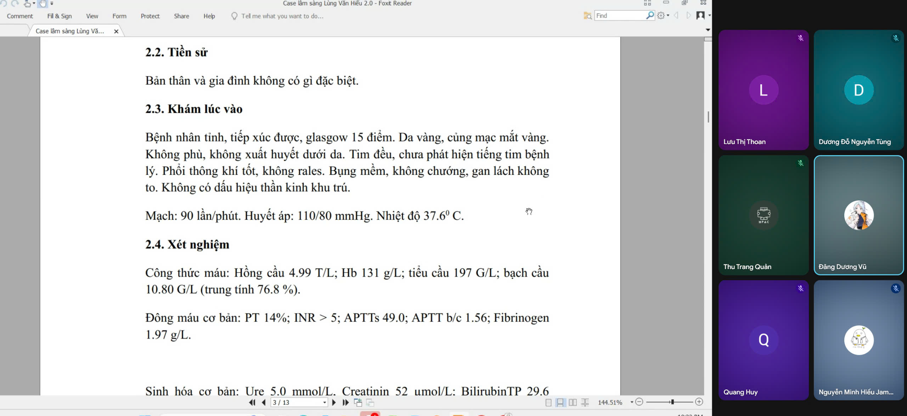Viewport: 907px width, 416px height.
Task: Go to the first page
Action: point(252,403)
